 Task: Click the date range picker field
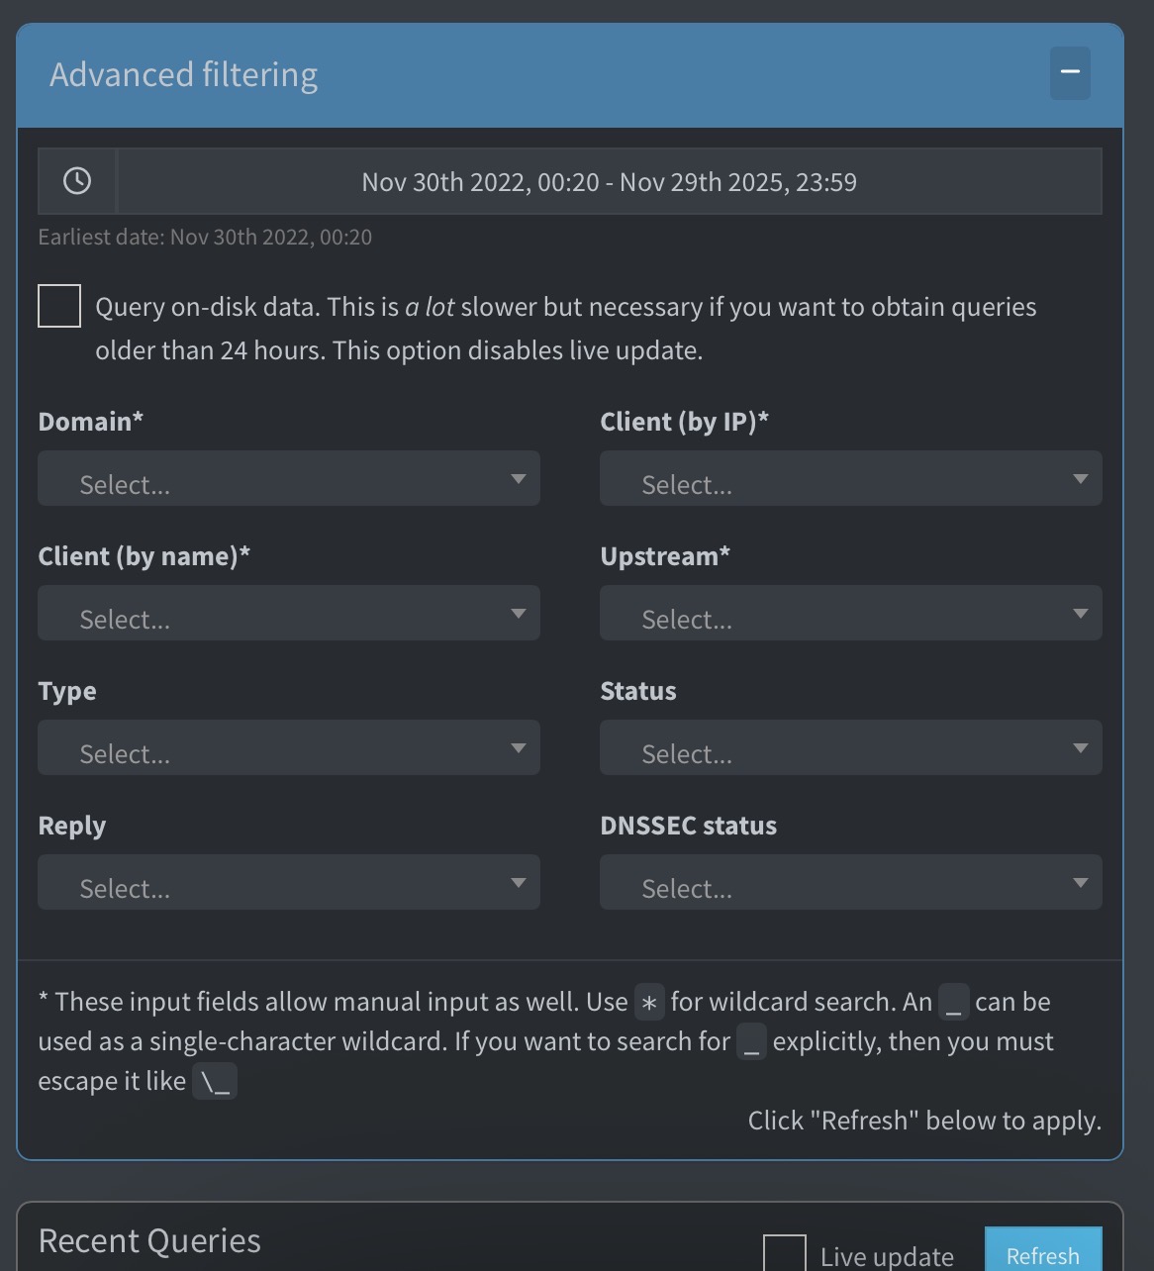click(x=608, y=181)
